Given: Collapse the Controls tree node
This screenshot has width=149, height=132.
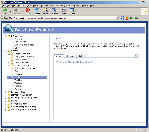Looking at the screenshot, I should 5,51.
